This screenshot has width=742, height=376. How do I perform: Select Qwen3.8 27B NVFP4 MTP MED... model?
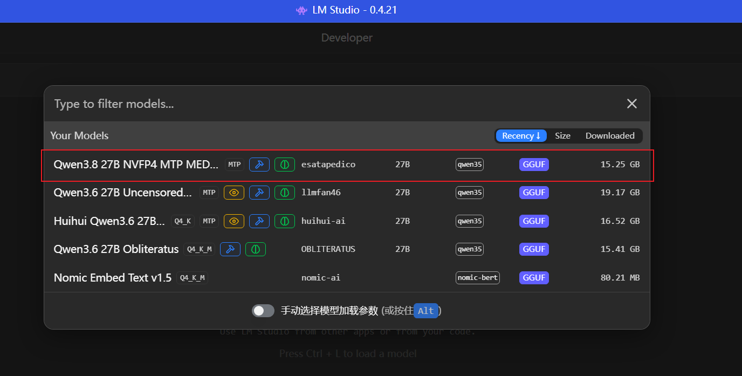(347, 165)
